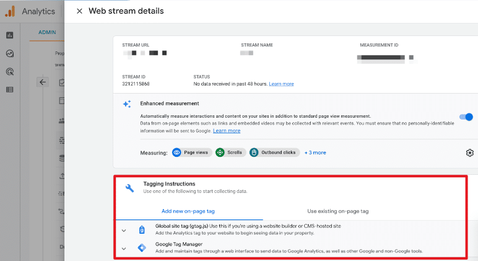
Task: Click the Page views measuring chip
Action: [191, 153]
